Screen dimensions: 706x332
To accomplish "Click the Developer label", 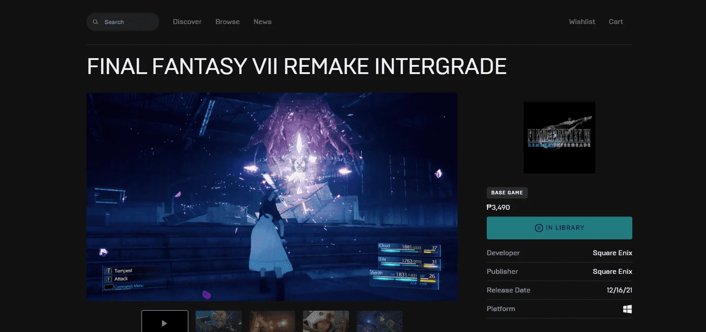I will (503, 253).
